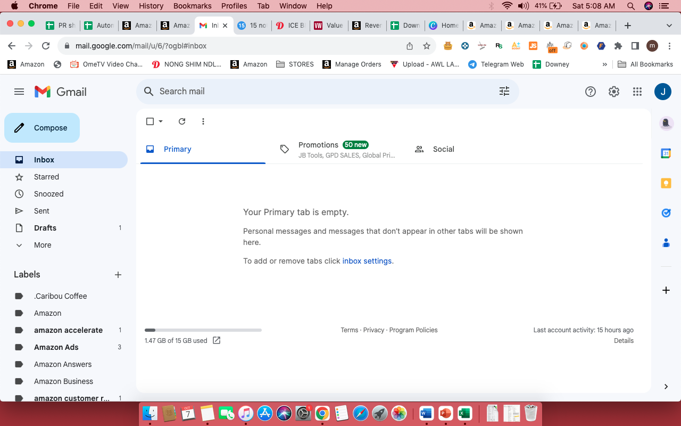Open Google Tasks side panel icon

(666, 213)
